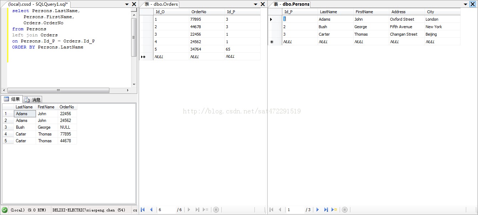Click new row icon in Orders navigator
Image resolution: width=478 pixels, height=215 pixels.
click(x=206, y=210)
